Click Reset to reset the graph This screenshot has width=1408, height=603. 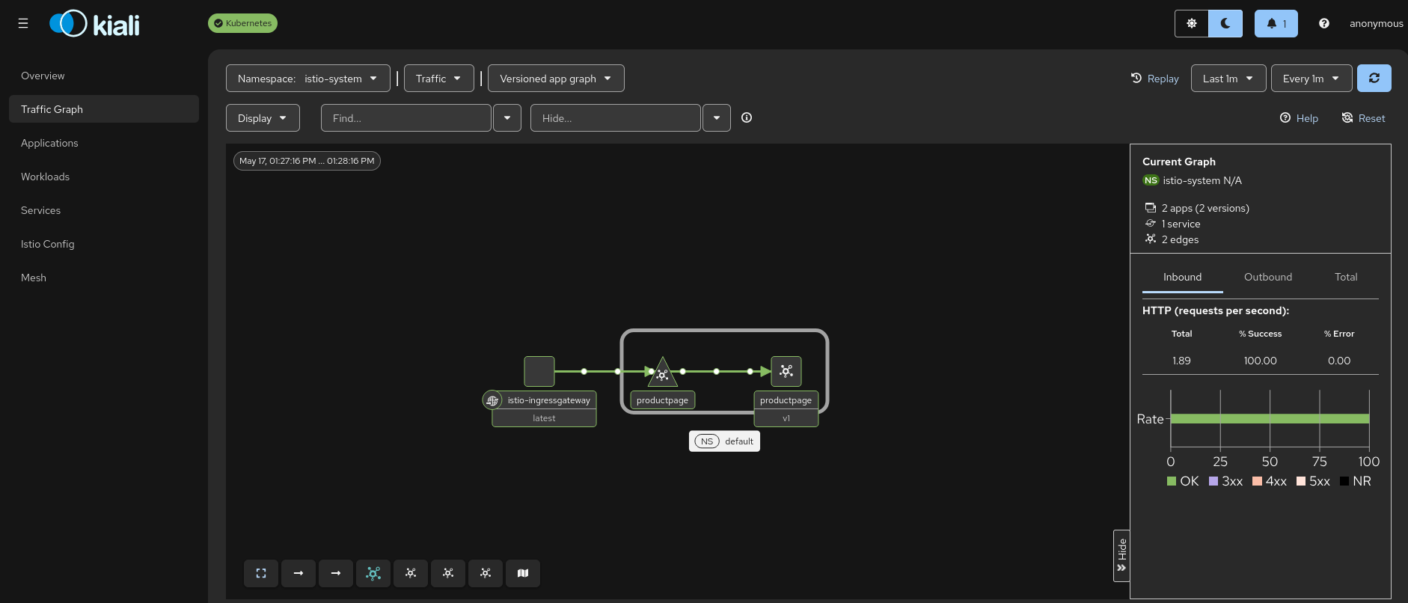[x=1363, y=118]
